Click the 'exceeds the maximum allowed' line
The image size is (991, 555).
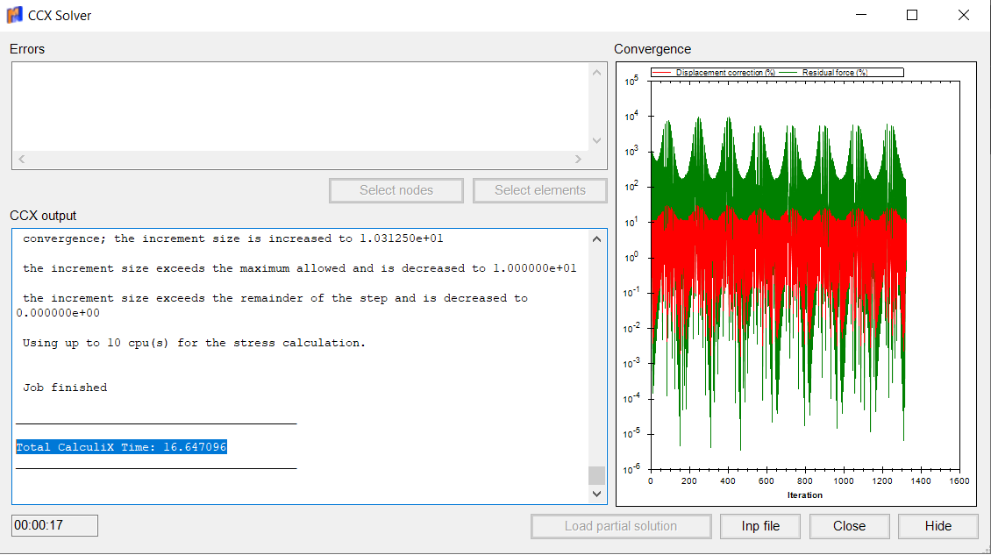click(300, 268)
